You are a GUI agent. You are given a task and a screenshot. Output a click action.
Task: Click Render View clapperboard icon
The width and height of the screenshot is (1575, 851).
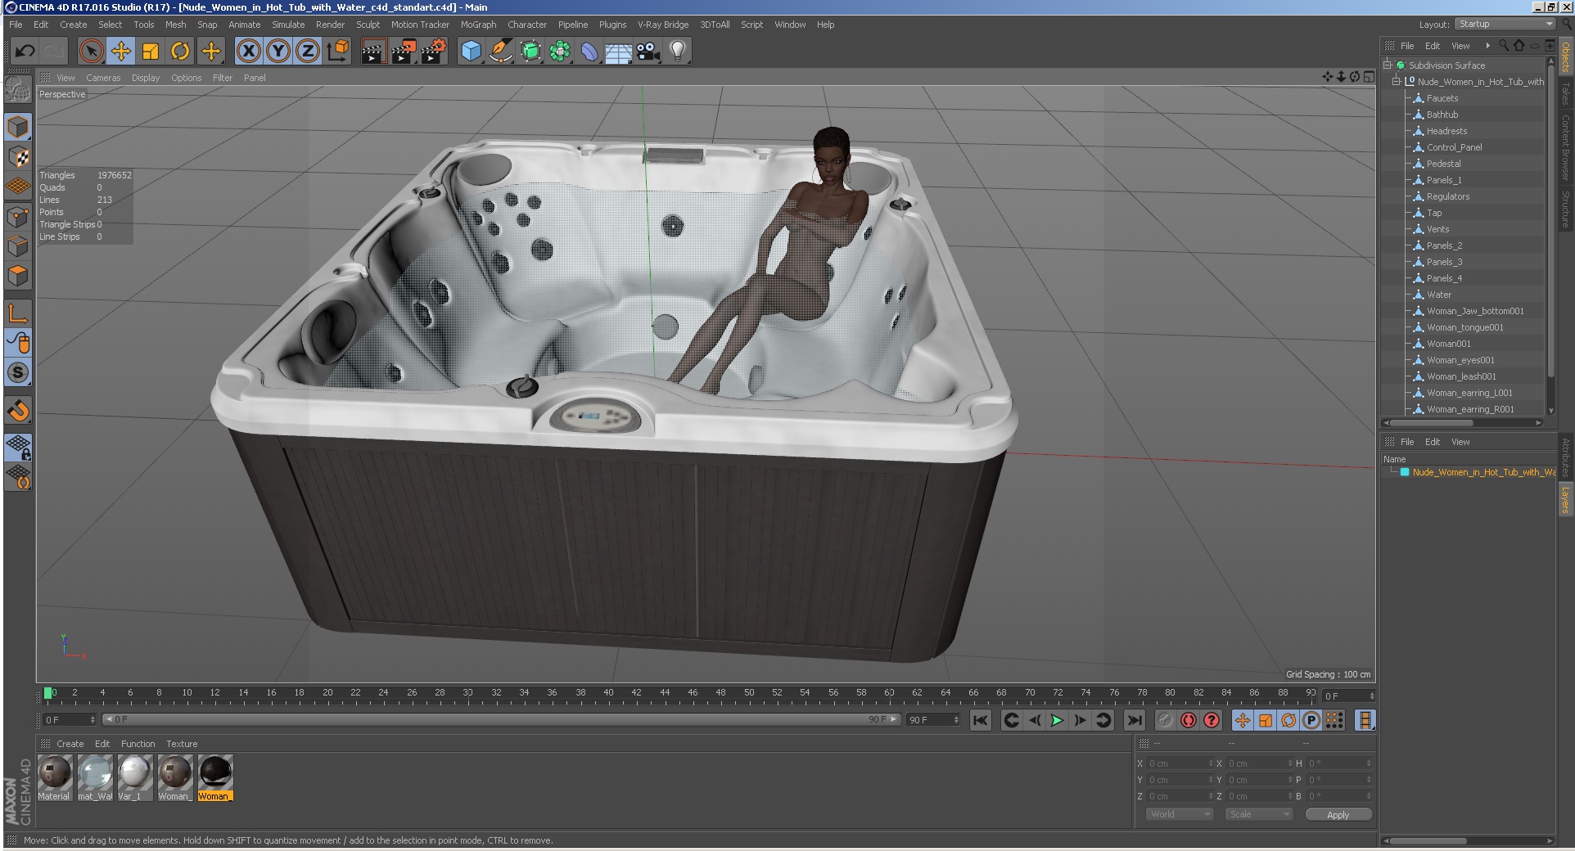[x=372, y=52]
